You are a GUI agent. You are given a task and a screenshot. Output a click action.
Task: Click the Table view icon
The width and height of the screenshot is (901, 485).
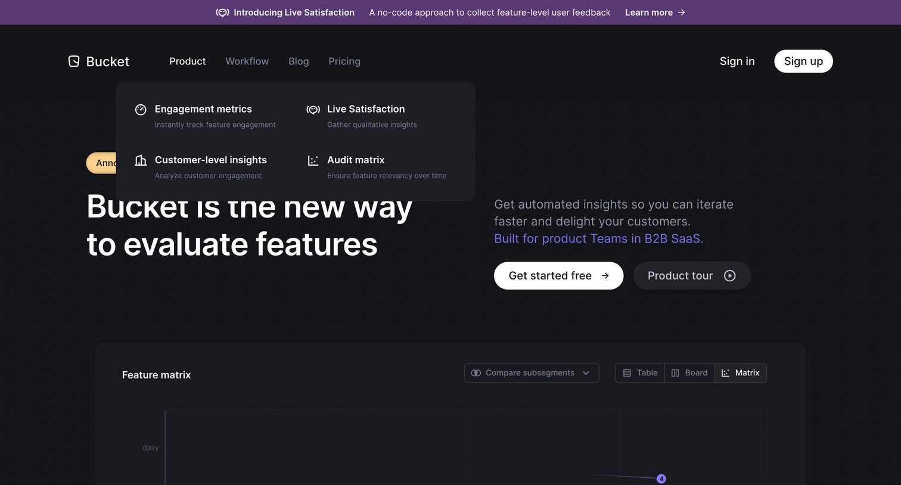(627, 373)
